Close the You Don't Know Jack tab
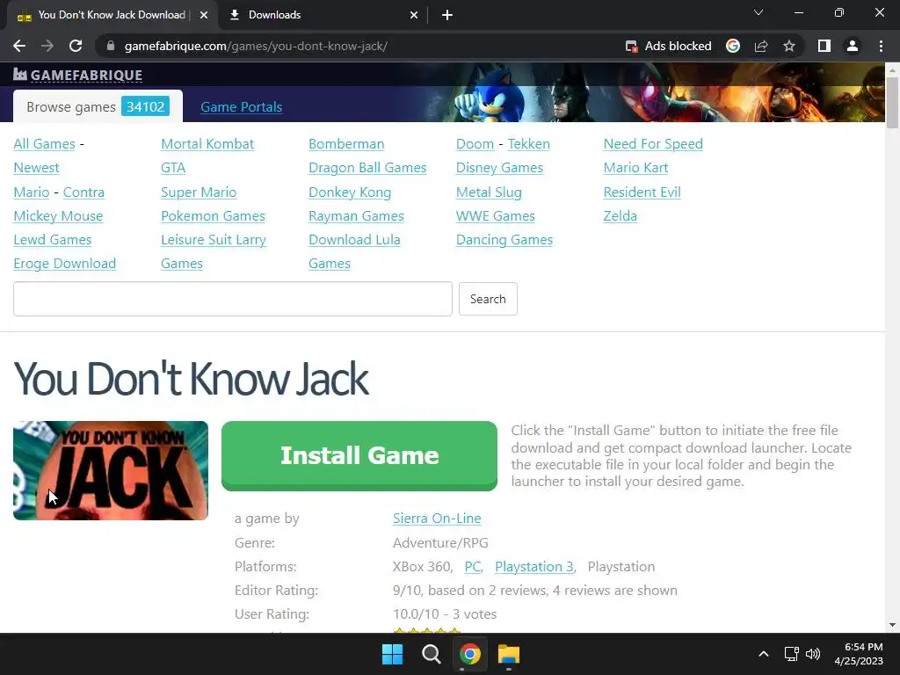This screenshot has height=675, width=900. [x=204, y=15]
